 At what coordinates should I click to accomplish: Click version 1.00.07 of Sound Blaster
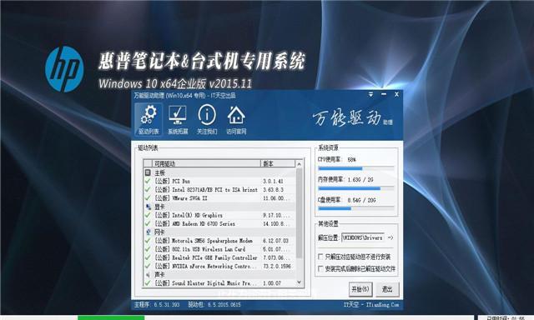(x=272, y=283)
